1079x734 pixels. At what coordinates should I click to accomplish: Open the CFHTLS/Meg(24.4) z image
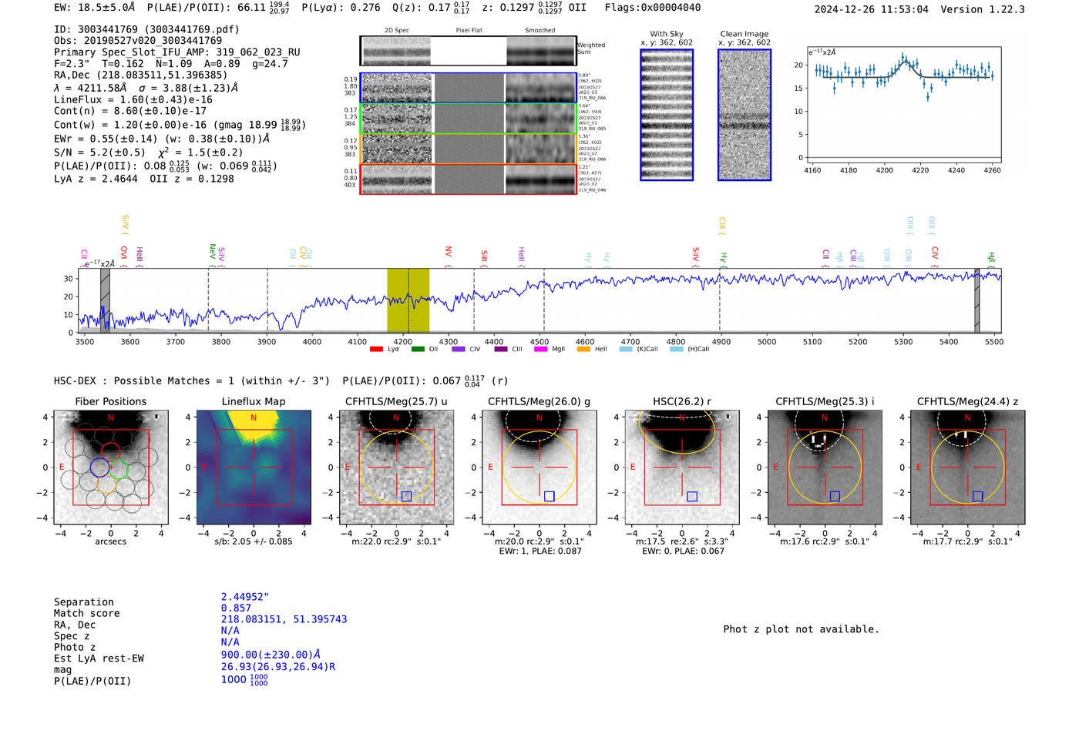(x=967, y=467)
